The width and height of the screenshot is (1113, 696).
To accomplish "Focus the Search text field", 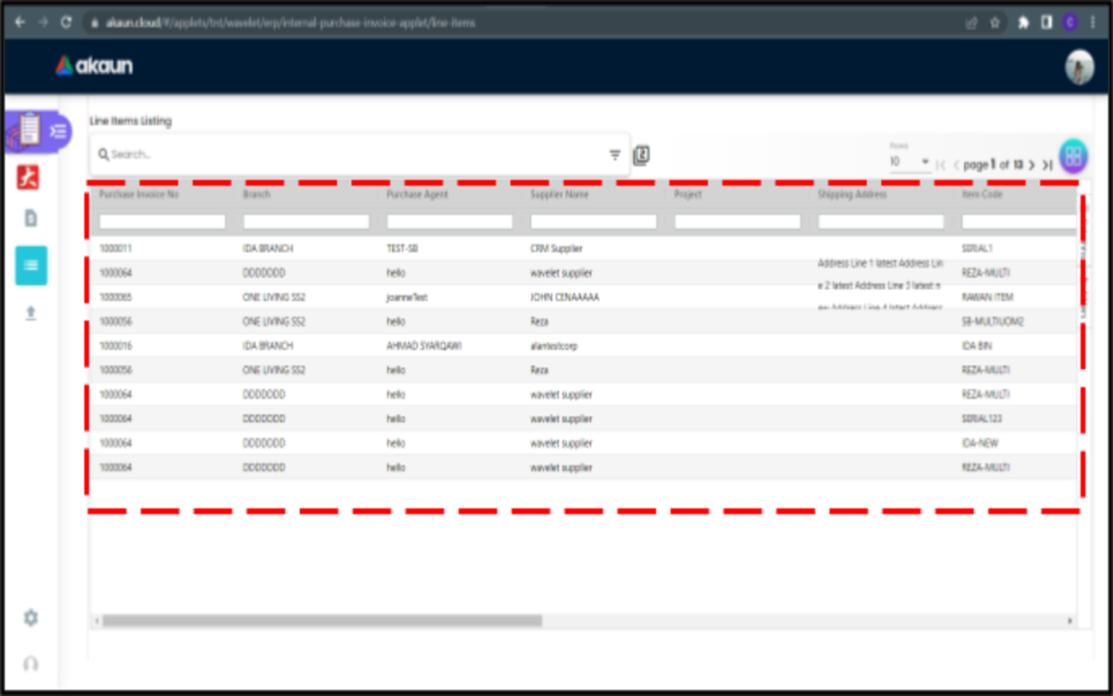I will tap(359, 155).
